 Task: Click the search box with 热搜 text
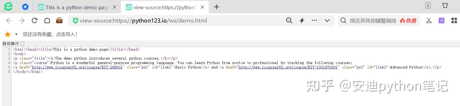click(x=373, y=21)
